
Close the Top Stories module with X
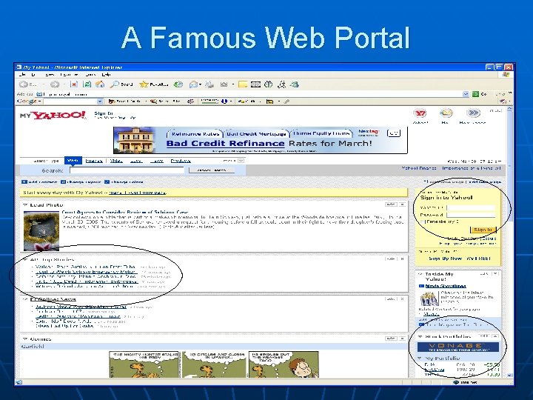[402, 259]
